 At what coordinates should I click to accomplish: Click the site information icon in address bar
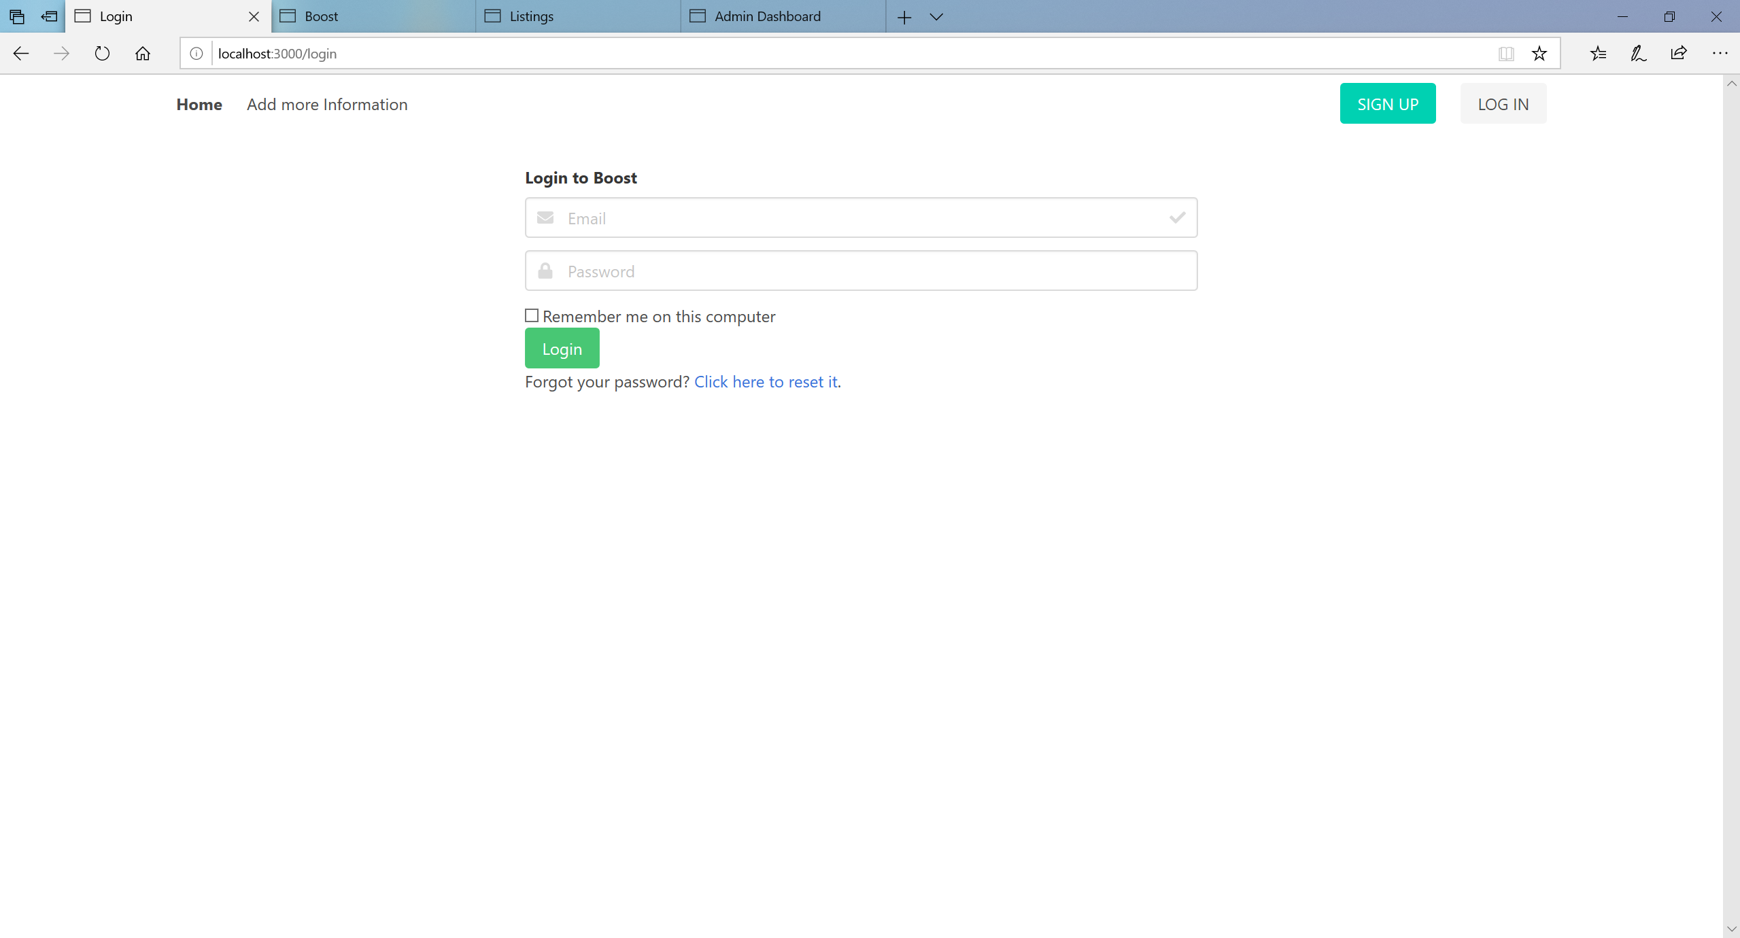pyautogui.click(x=197, y=54)
